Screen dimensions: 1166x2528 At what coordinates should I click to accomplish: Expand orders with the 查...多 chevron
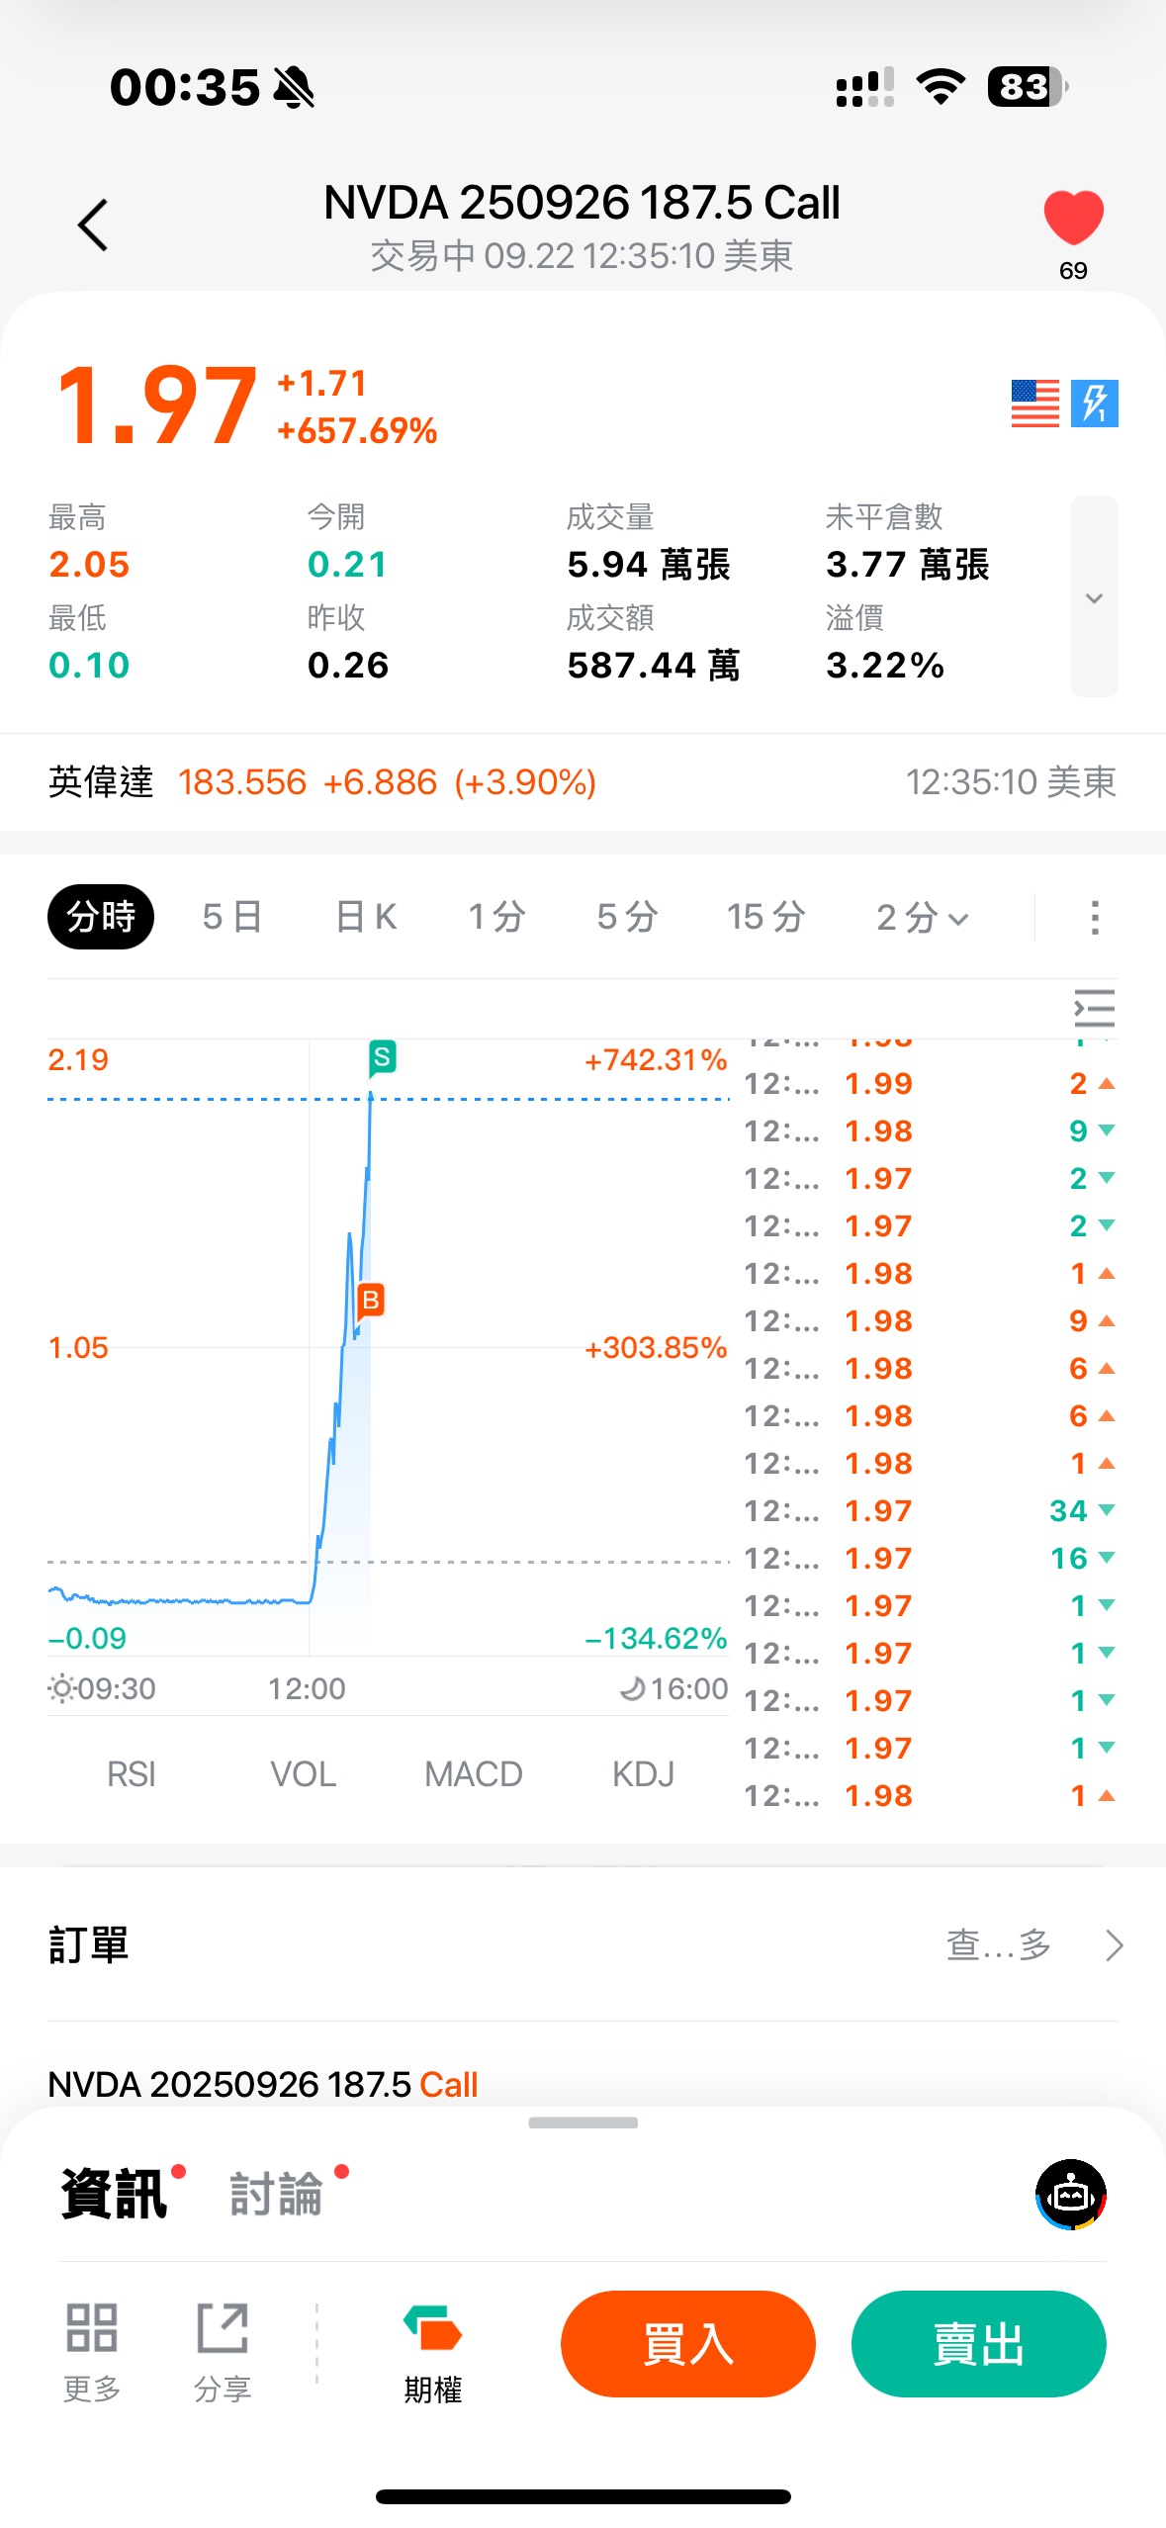(x=1114, y=1945)
